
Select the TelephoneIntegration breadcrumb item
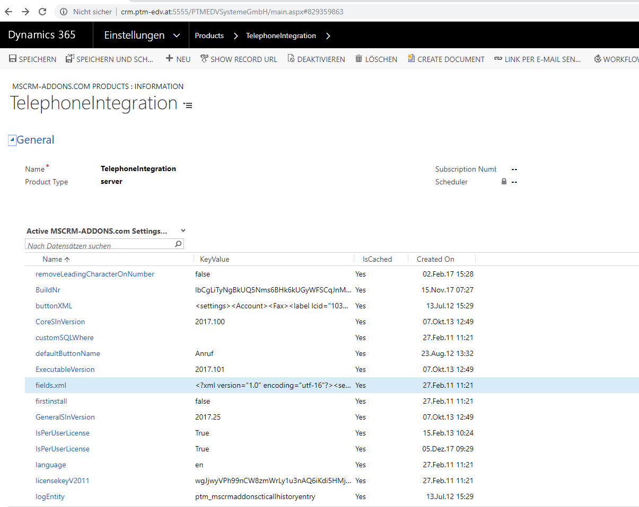pos(281,35)
